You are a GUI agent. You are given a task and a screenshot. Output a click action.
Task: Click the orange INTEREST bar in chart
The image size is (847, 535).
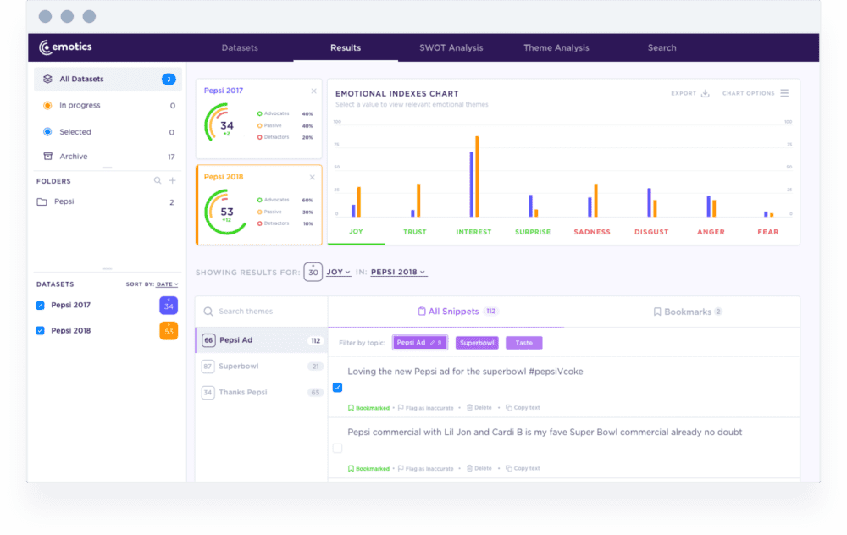[477, 177]
